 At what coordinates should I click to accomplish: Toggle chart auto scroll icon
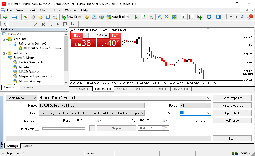click(183, 17)
